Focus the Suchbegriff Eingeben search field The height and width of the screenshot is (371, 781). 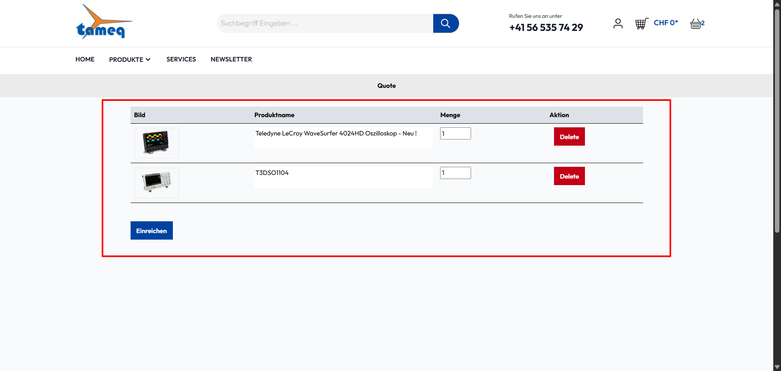(325, 24)
